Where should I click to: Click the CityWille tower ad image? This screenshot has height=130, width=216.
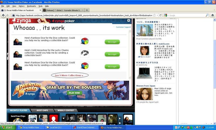tap(145, 30)
